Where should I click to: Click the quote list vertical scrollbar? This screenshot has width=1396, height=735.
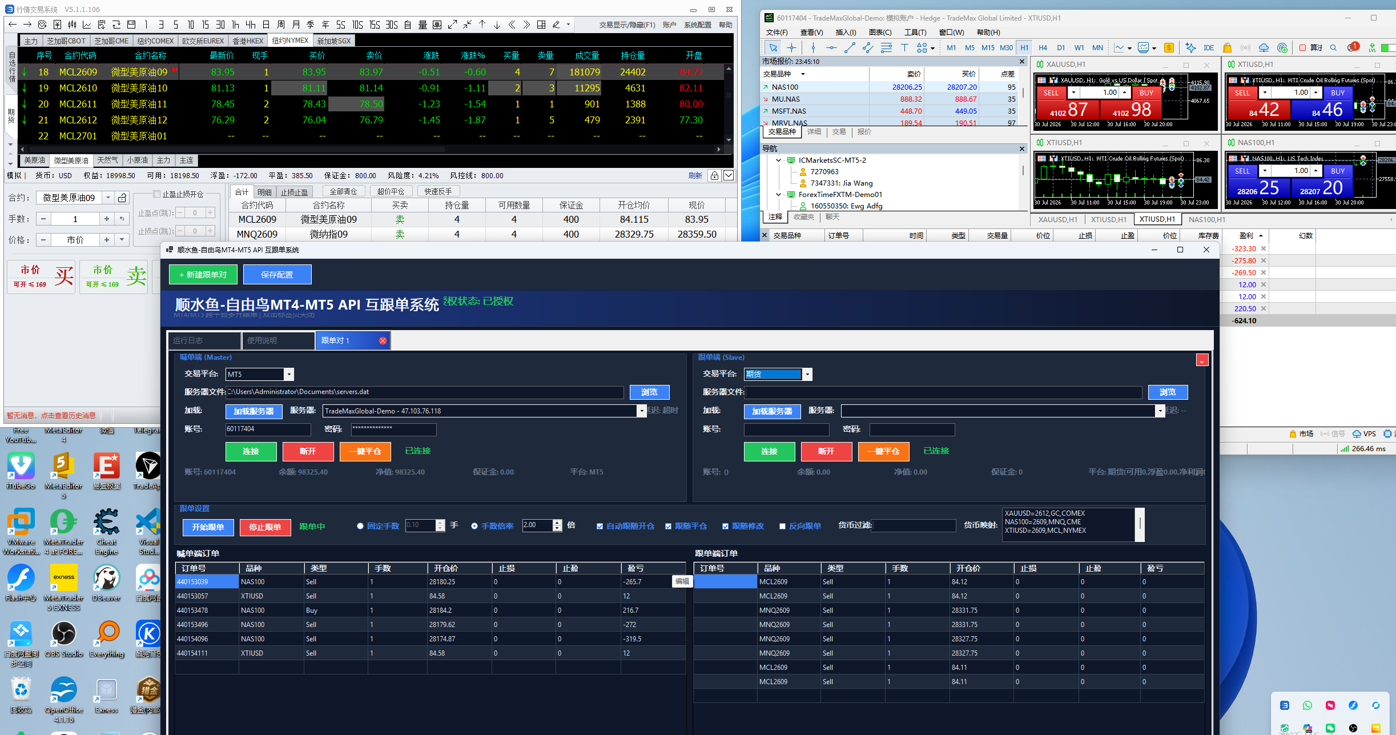click(729, 104)
